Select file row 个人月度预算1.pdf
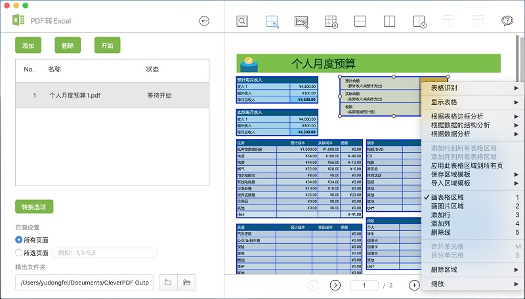Screen dimensions: 525x299 112,95
